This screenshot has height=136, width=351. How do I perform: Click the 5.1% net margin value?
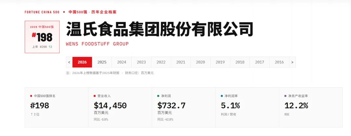230,105
